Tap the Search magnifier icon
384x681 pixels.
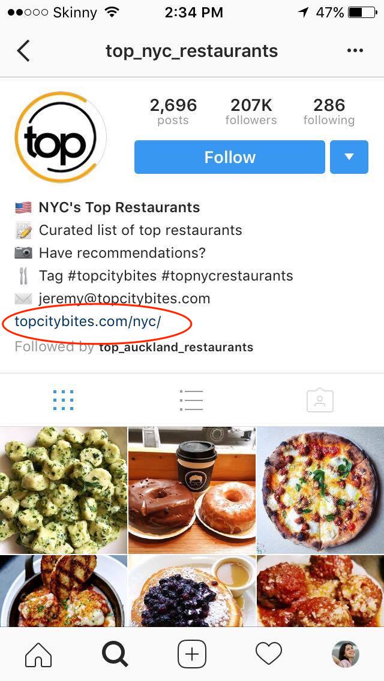click(115, 653)
